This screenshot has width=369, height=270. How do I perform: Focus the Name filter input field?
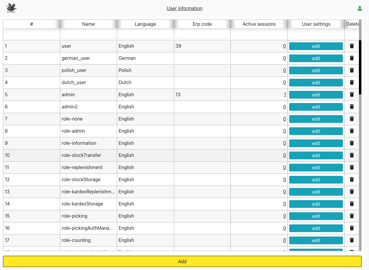tap(88, 34)
